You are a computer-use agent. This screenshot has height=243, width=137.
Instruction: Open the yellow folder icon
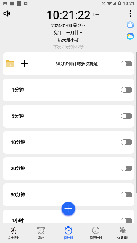(x=10, y=64)
